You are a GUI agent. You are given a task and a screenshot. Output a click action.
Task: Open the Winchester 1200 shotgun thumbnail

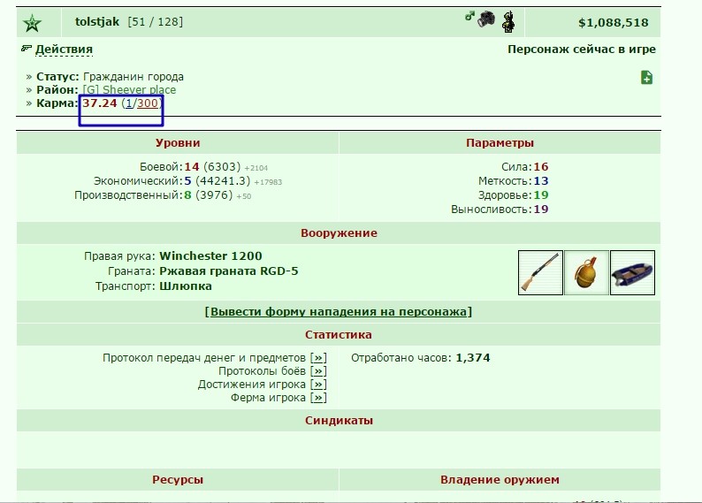pyautogui.click(x=540, y=272)
